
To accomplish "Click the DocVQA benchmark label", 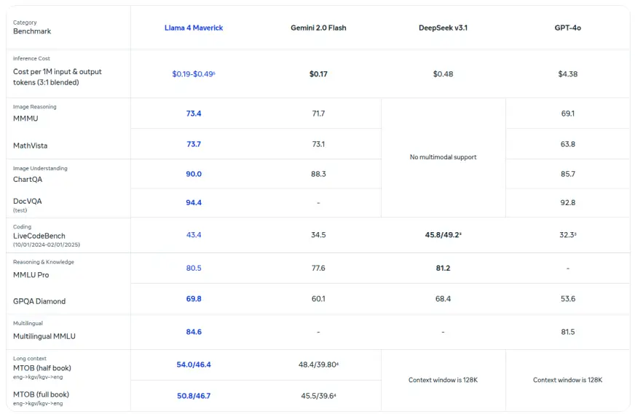I will pos(29,201).
